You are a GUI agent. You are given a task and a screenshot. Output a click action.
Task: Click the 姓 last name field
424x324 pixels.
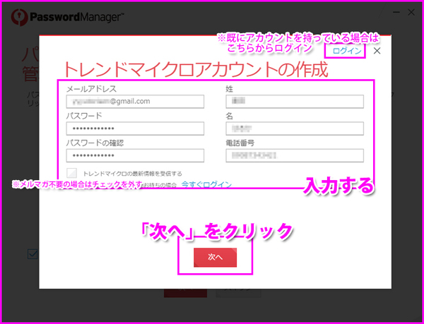click(x=295, y=101)
